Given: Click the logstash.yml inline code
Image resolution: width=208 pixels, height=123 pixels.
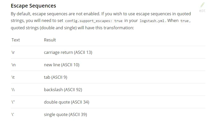Looking at the screenshot, I should point(152,21).
